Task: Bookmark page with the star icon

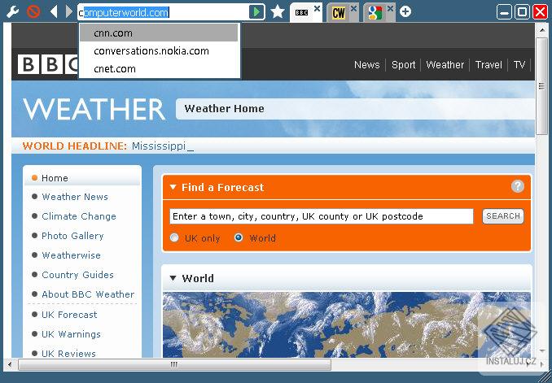Action: pos(278,12)
